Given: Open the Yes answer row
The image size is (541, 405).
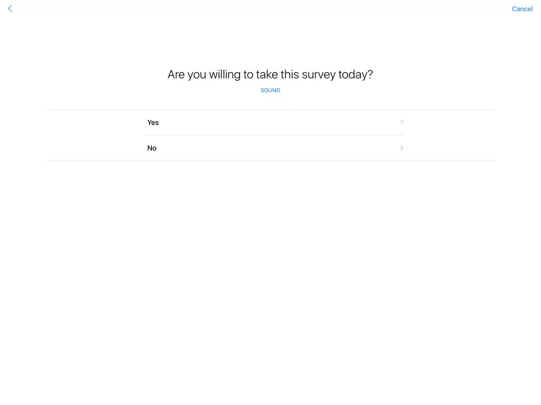Looking at the screenshot, I should tap(274, 123).
